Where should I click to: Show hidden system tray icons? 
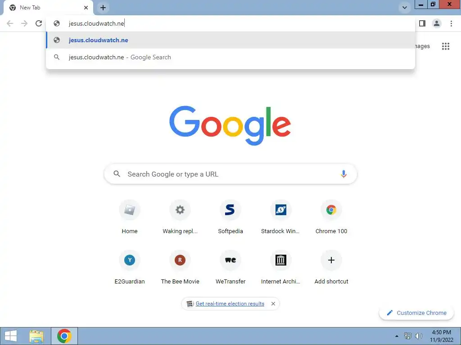pos(397,336)
